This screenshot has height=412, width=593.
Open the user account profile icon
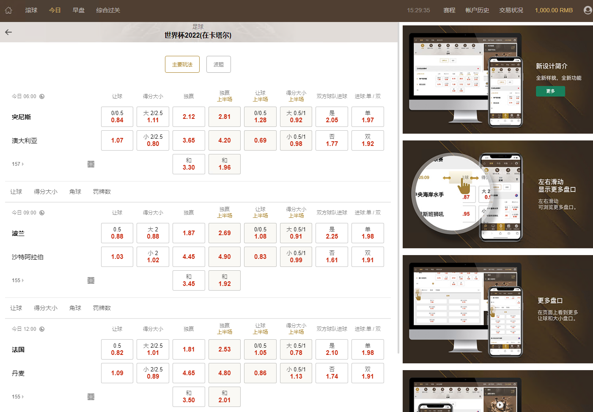(x=588, y=10)
